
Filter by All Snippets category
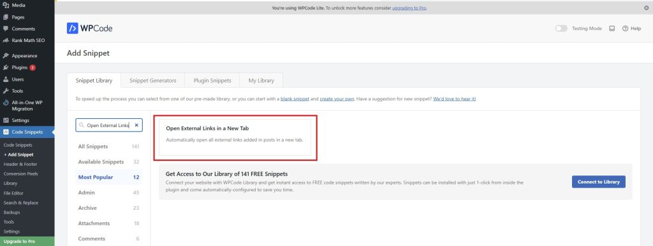tap(108, 146)
